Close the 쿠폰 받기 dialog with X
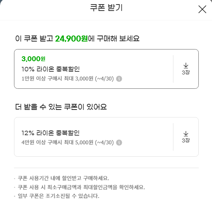The image size is (212, 210). [202, 9]
